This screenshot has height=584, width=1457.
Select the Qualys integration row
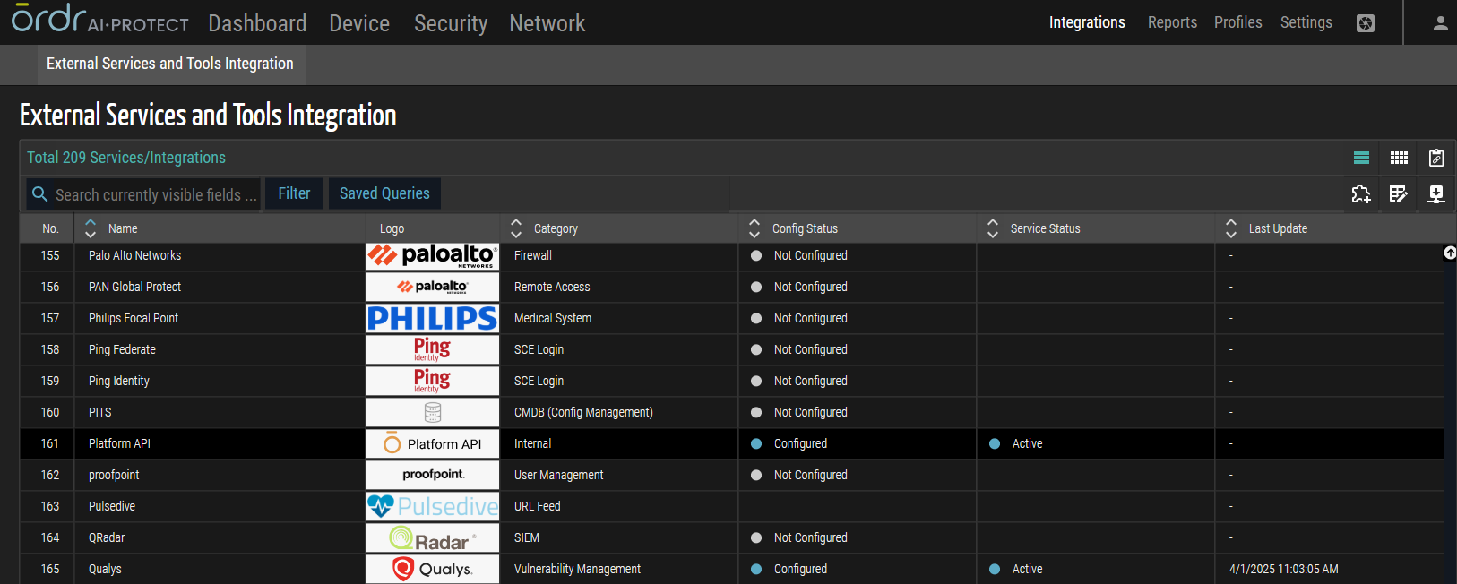click(105, 569)
